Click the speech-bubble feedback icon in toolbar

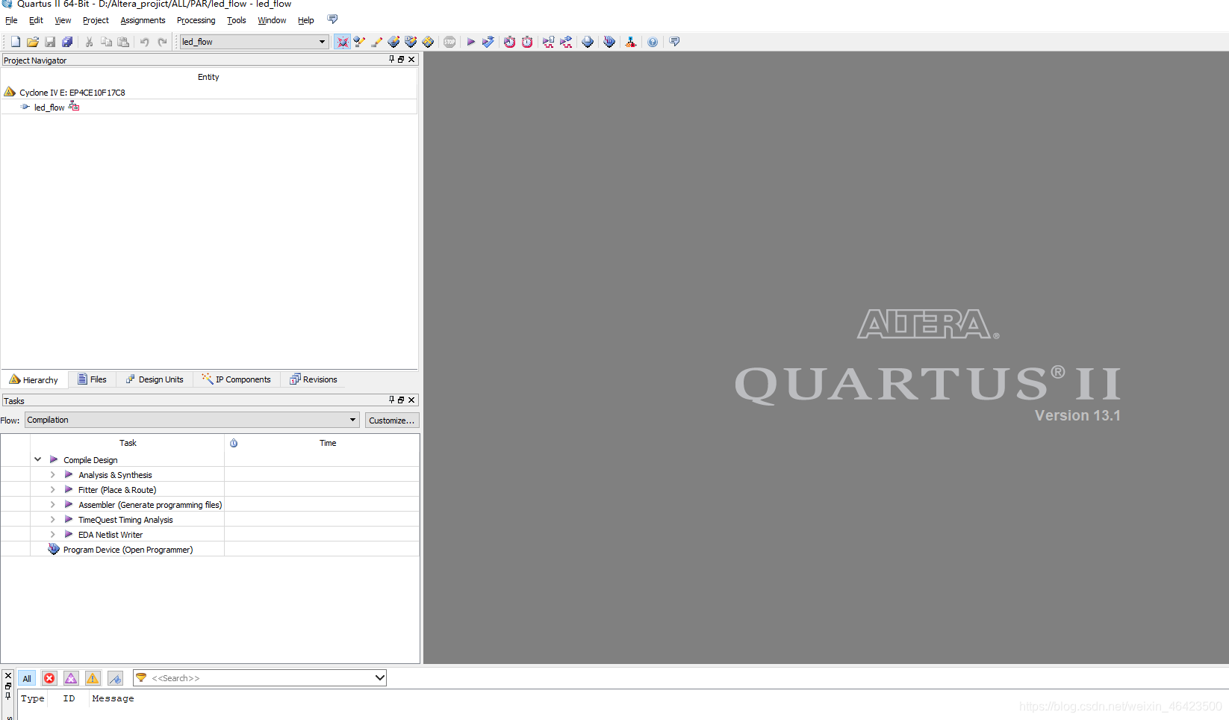click(674, 42)
